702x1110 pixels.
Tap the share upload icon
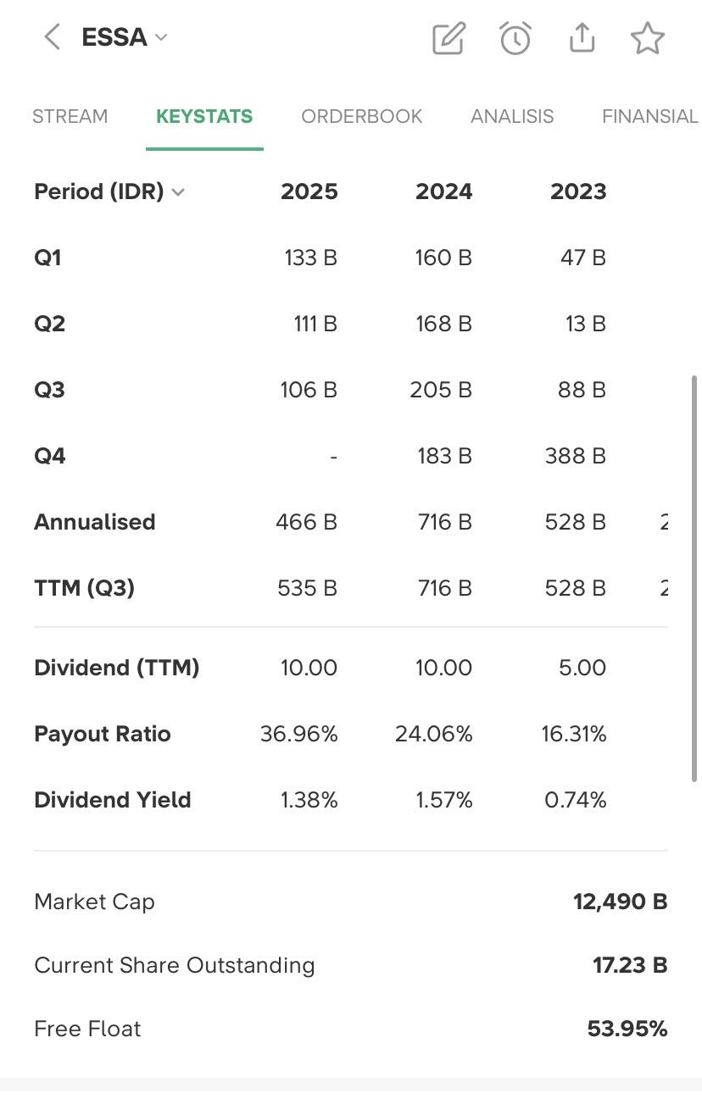click(582, 38)
